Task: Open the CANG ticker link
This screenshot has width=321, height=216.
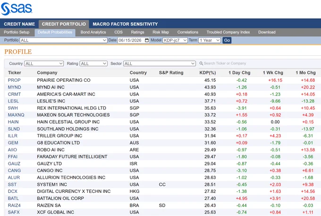Action: [x=14, y=171]
